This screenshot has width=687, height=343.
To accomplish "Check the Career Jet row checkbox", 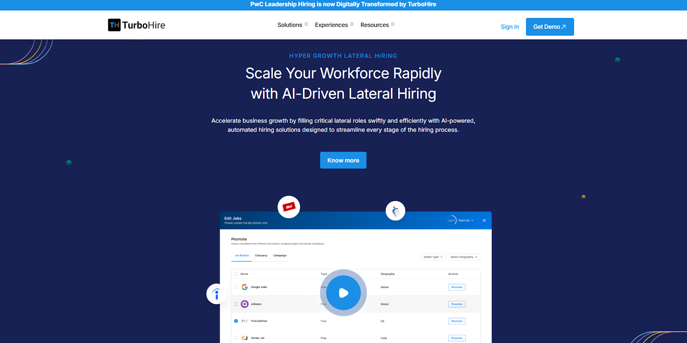I will (236, 338).
